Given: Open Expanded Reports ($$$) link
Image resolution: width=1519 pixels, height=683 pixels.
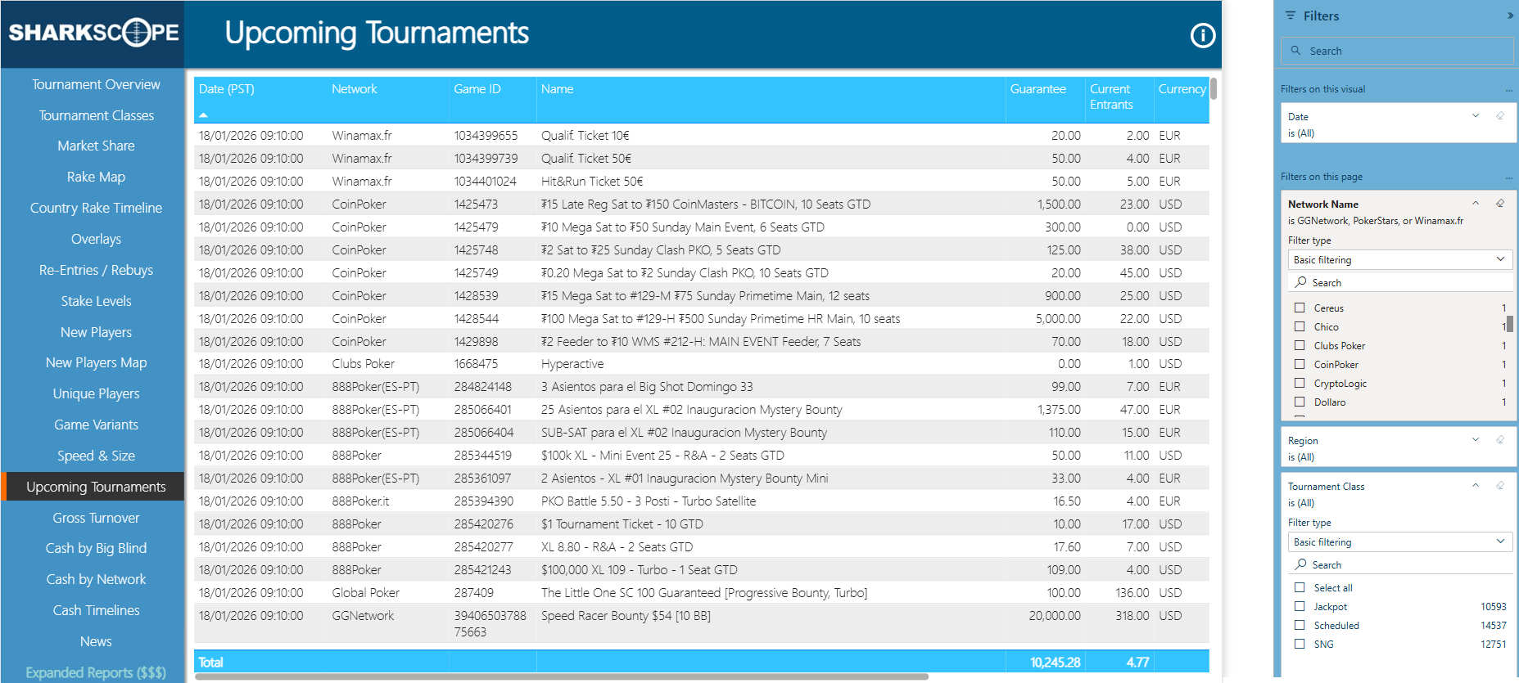Looking at the screenshot, I should click(x=96, y=672).
